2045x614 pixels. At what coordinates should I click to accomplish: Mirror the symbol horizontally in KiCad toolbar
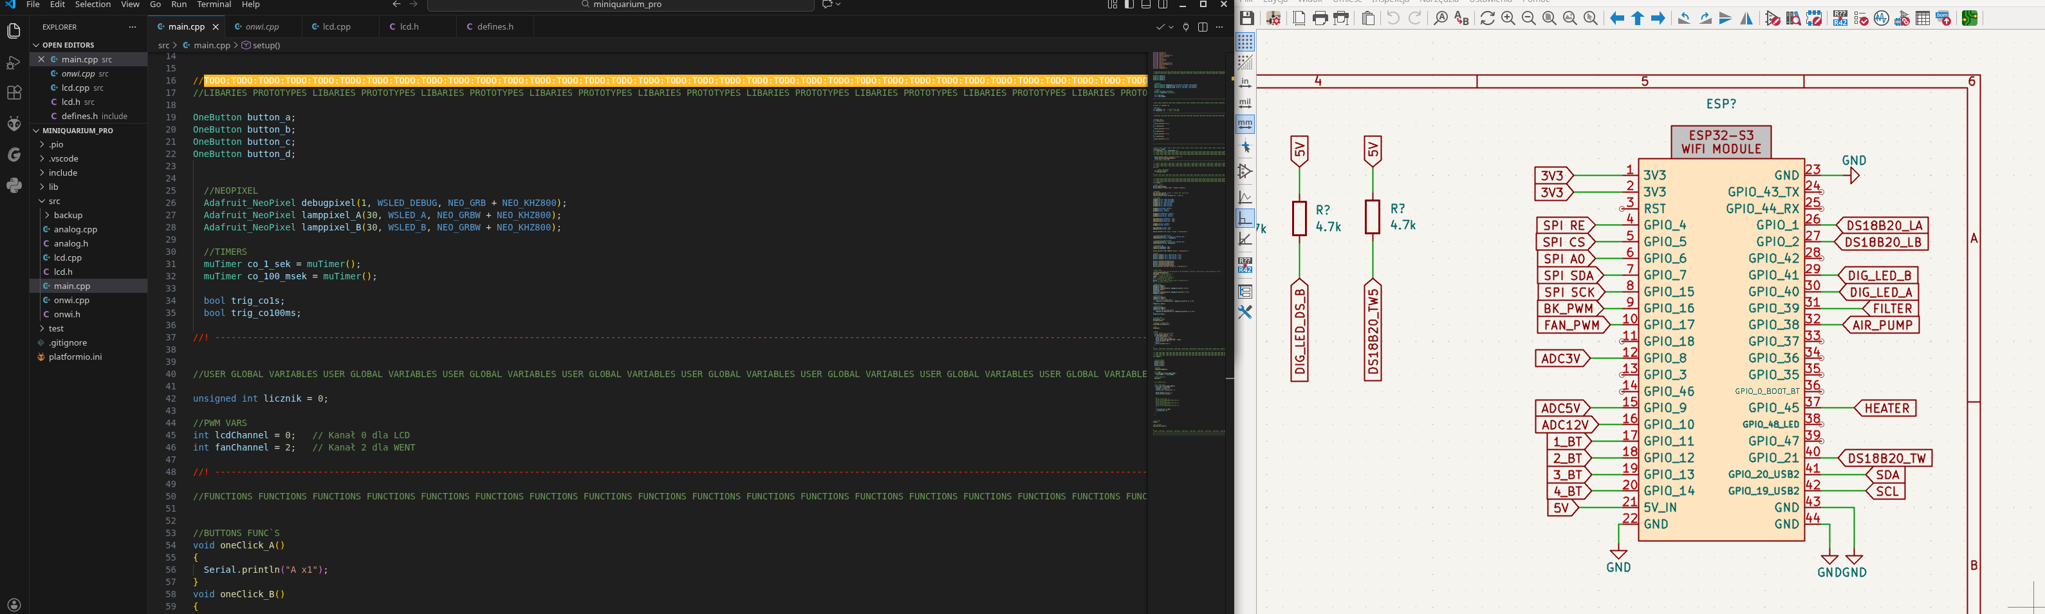tap(1746, 18)
